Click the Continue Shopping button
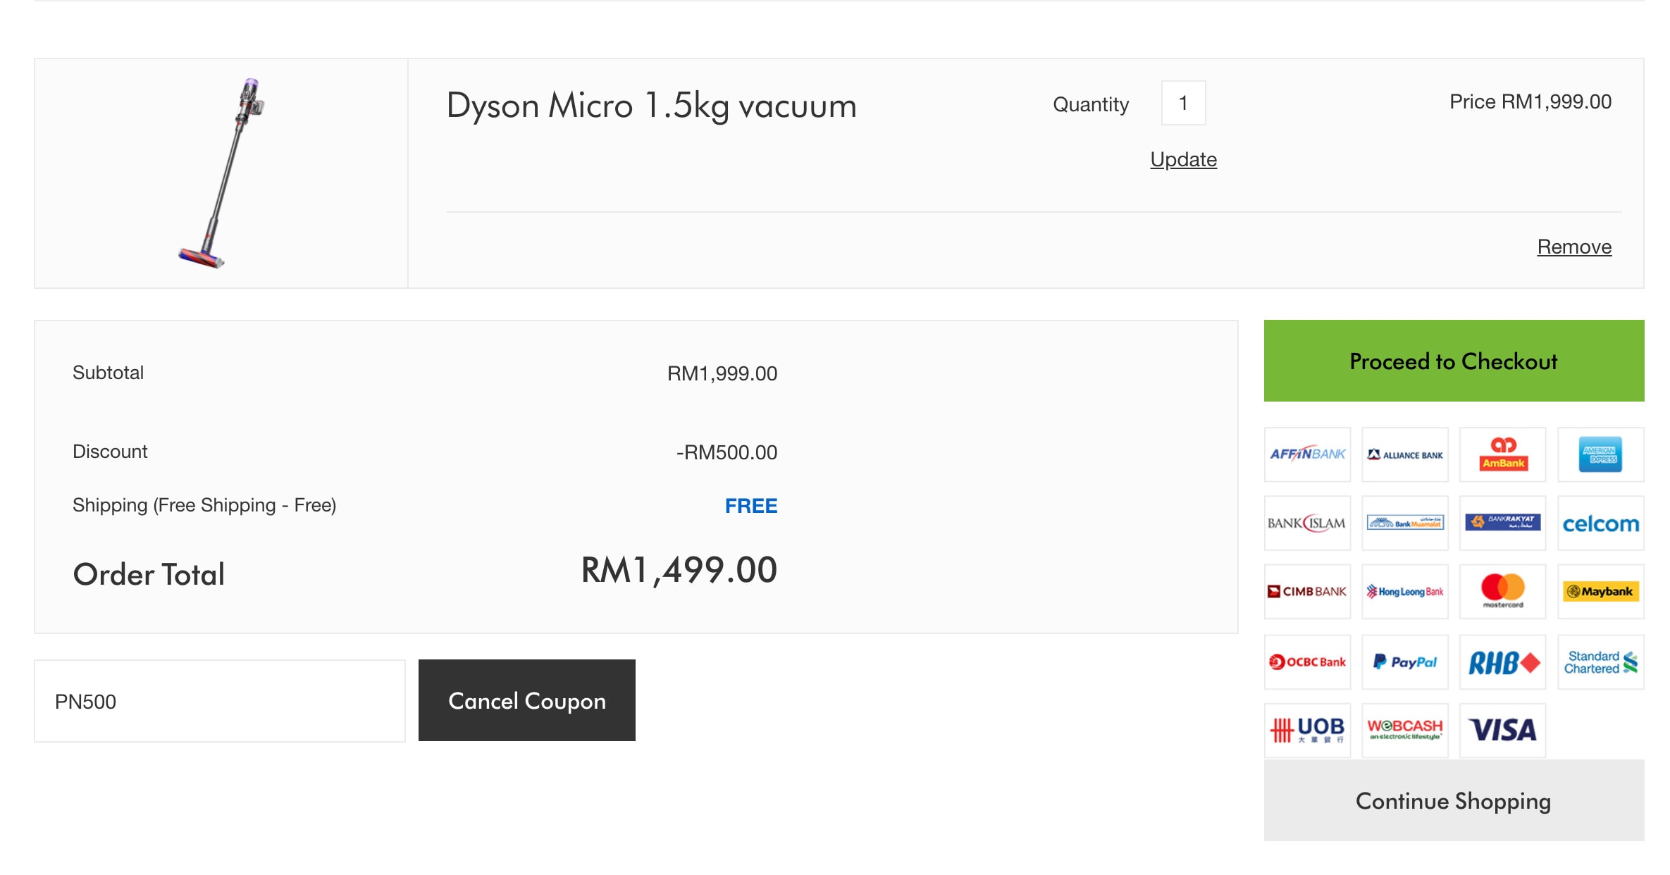1670x875 pixels. (x=1454, y=800)
